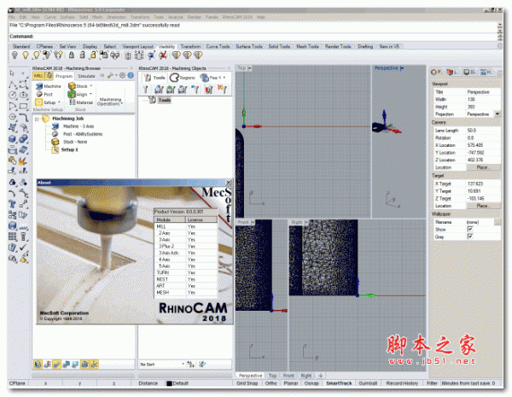Toggle the Wallpaper Show checkbox
Image resolution: width=512 pixels, height=397 pixels.
(470, 229)
